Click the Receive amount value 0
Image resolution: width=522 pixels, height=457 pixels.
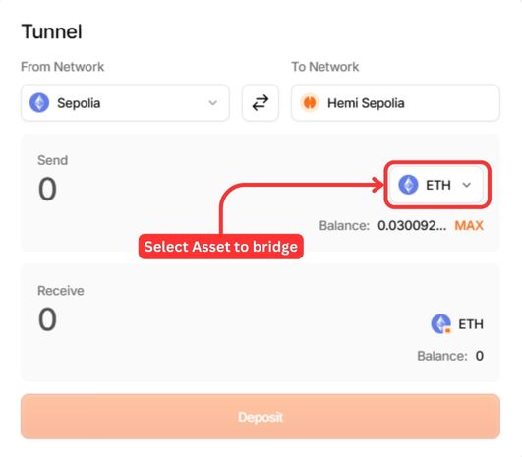[x=47, y=319]
